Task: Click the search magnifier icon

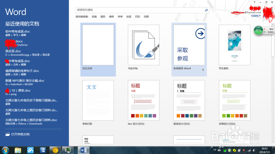Action: (x=206, y=10)
